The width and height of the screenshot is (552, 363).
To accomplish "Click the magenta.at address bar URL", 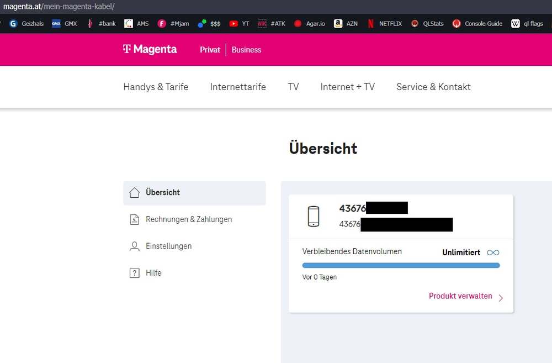I will click(x=59, y=7).
